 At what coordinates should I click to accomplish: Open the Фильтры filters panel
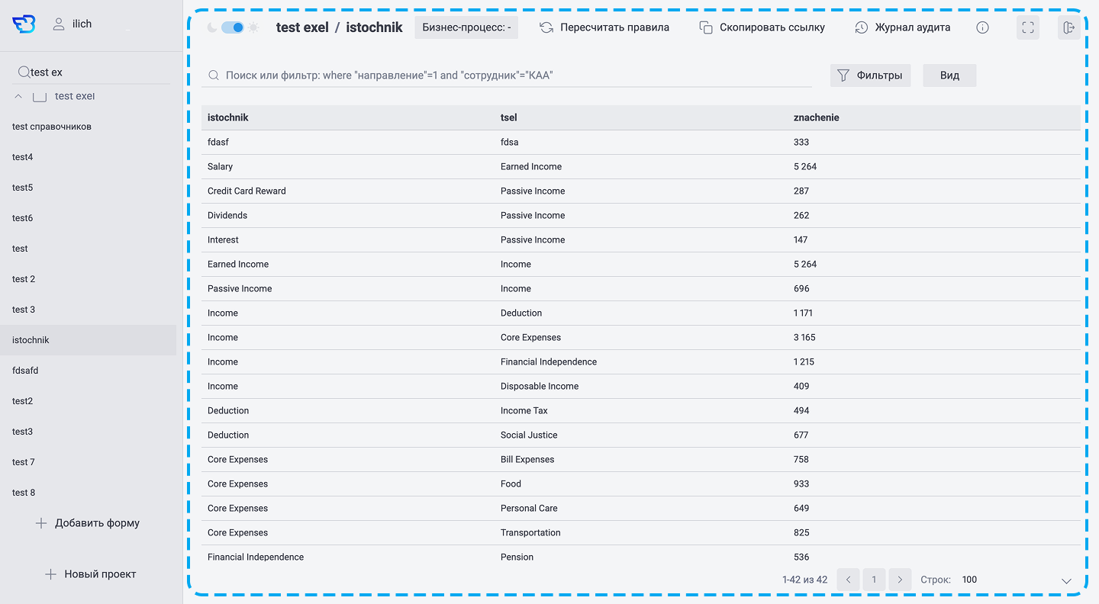[870, 75]
